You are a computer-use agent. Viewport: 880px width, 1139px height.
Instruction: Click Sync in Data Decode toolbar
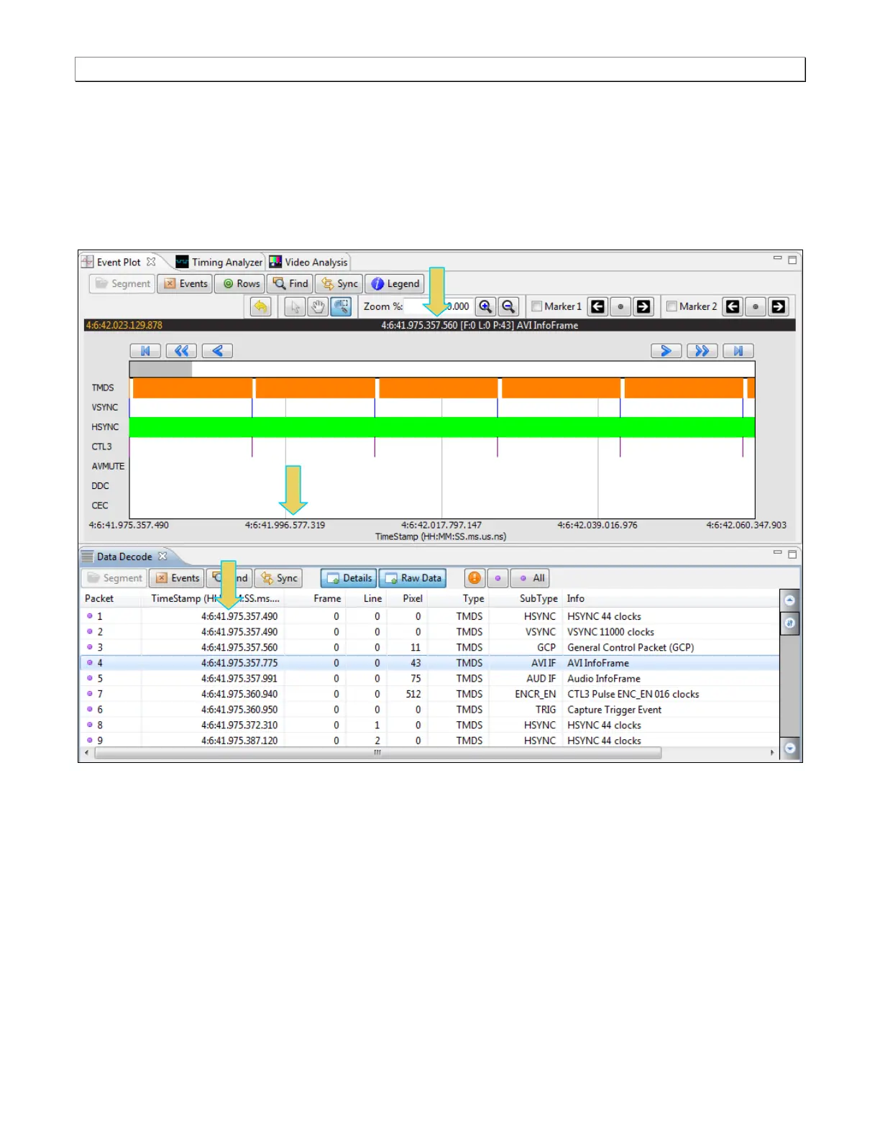point(278,578)
